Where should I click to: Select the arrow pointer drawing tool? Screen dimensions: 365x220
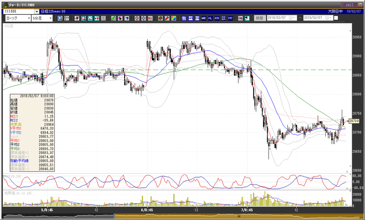[120, 18]
